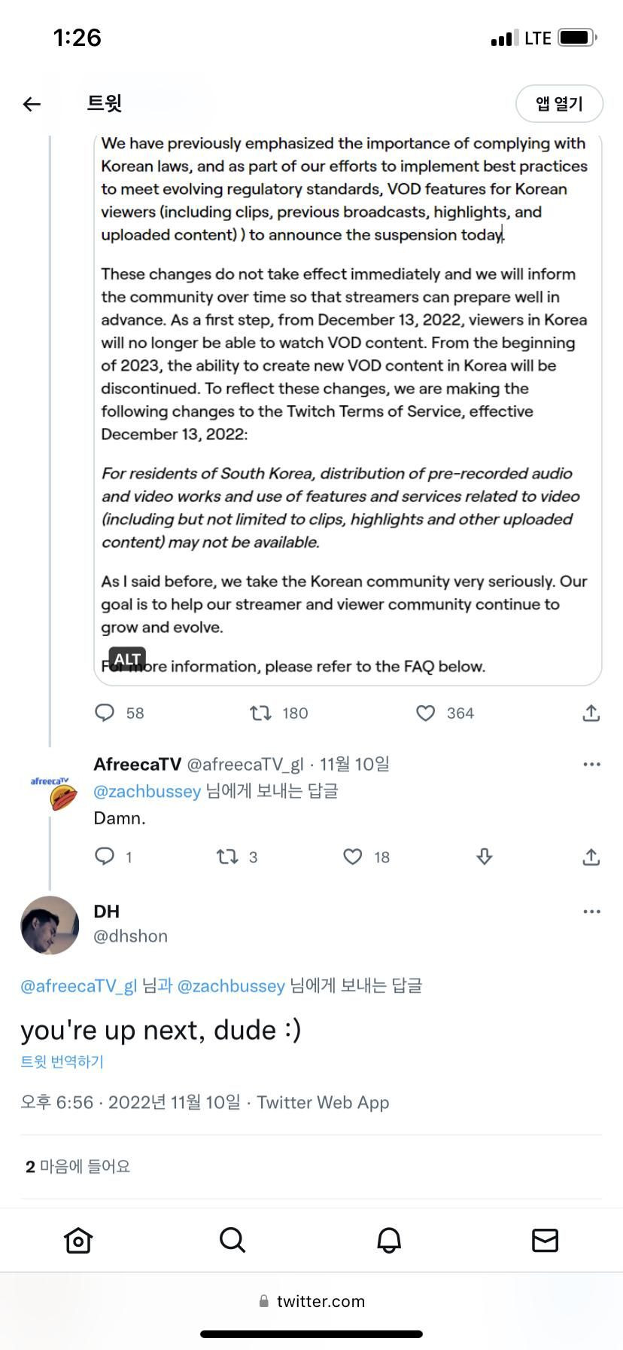
Task: Tap the back arrow icon
Action: point(32,104)
